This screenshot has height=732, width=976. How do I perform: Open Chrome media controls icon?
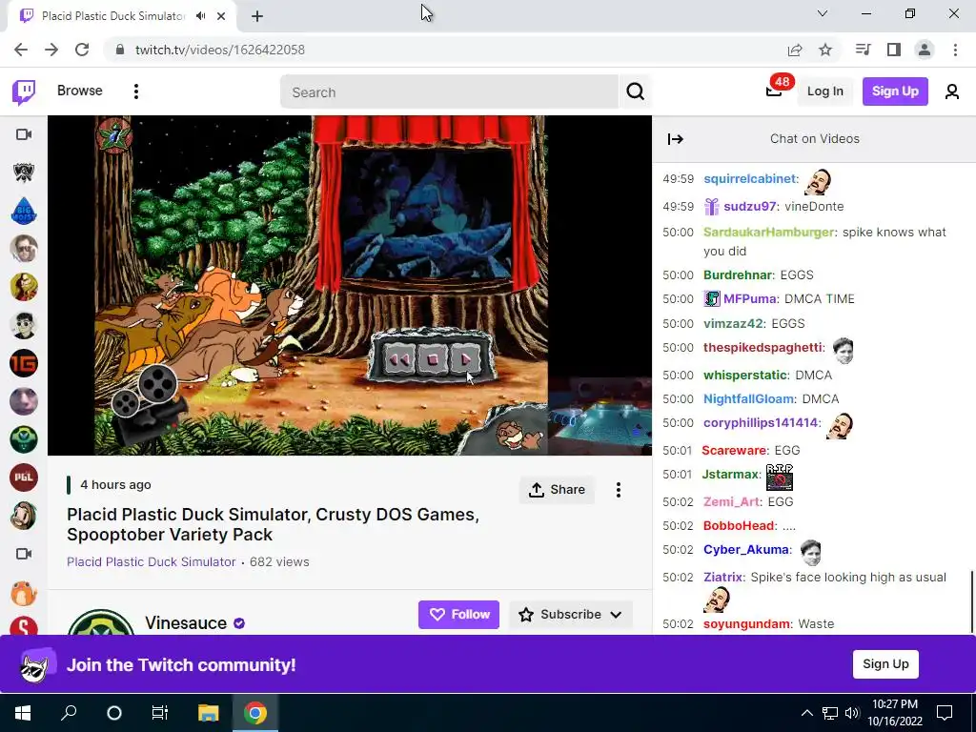tap(863, 50)
